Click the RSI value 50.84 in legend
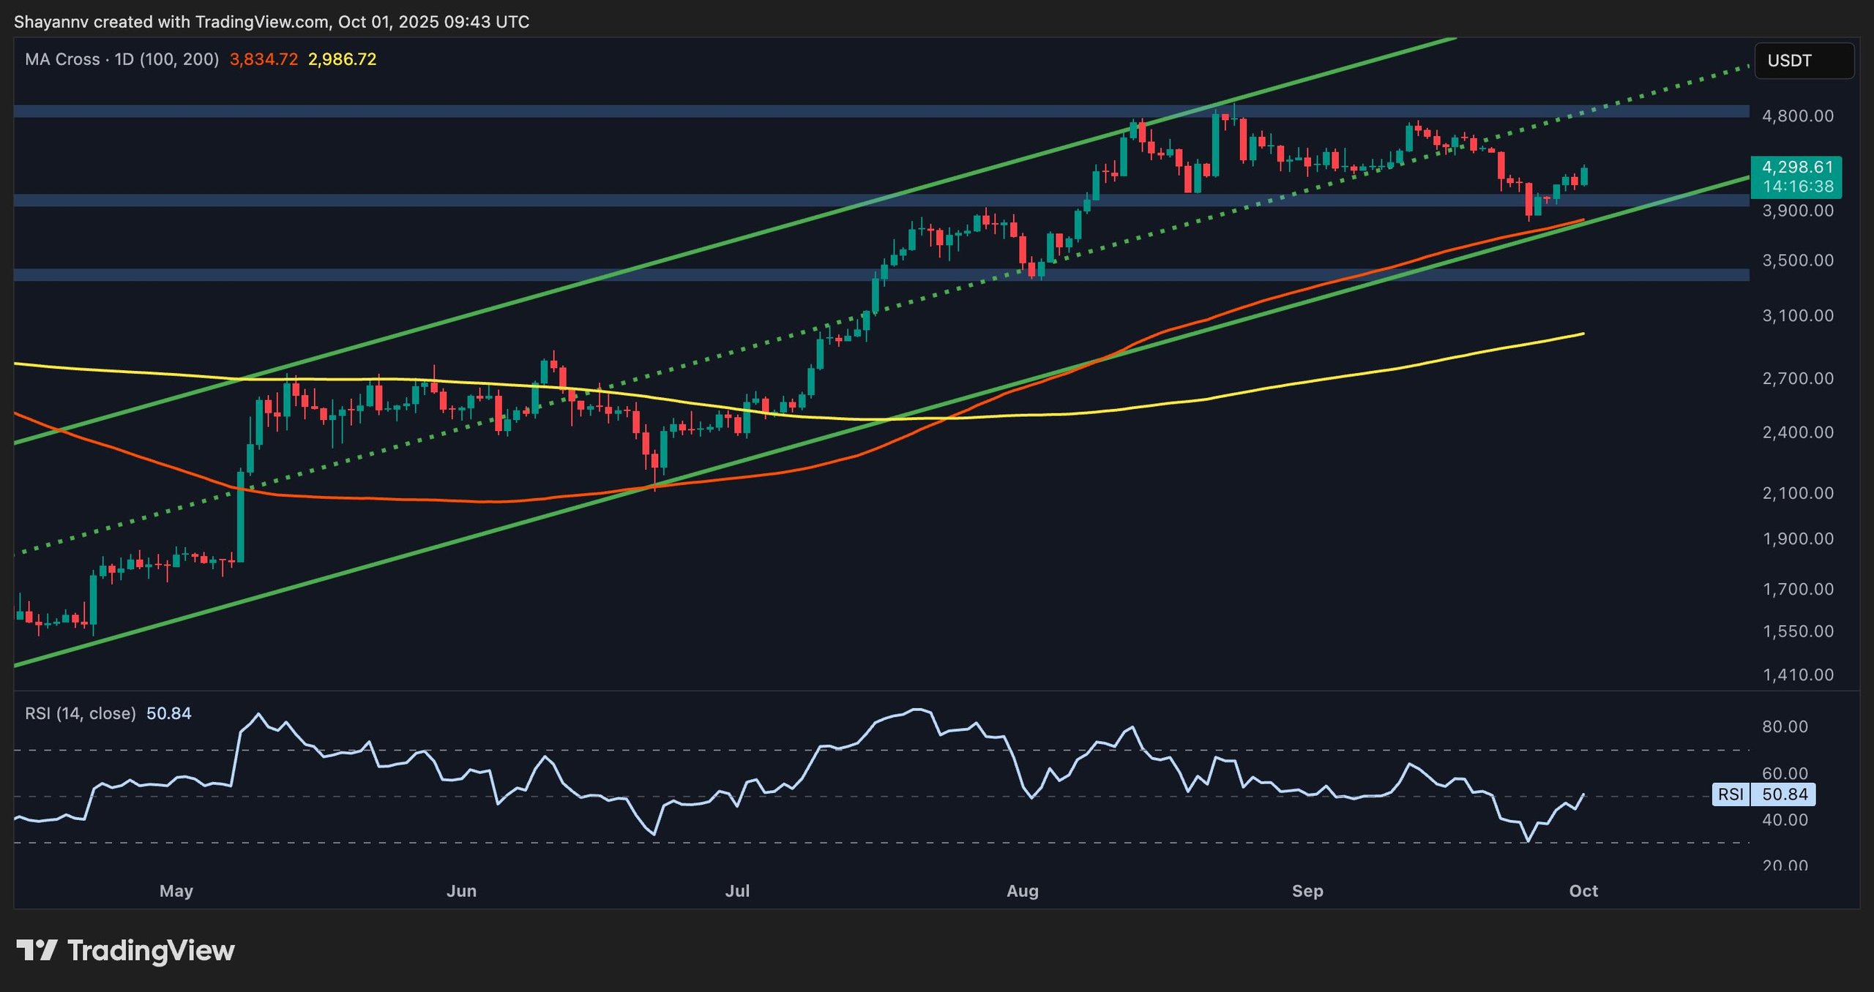Viewport: 1874px width, 992px height. (x=168, y=713)
